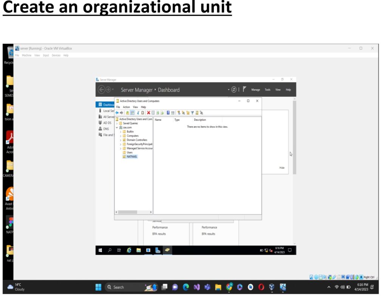Select AD DS in Server Manager sidebar

(x=107, y=123)
